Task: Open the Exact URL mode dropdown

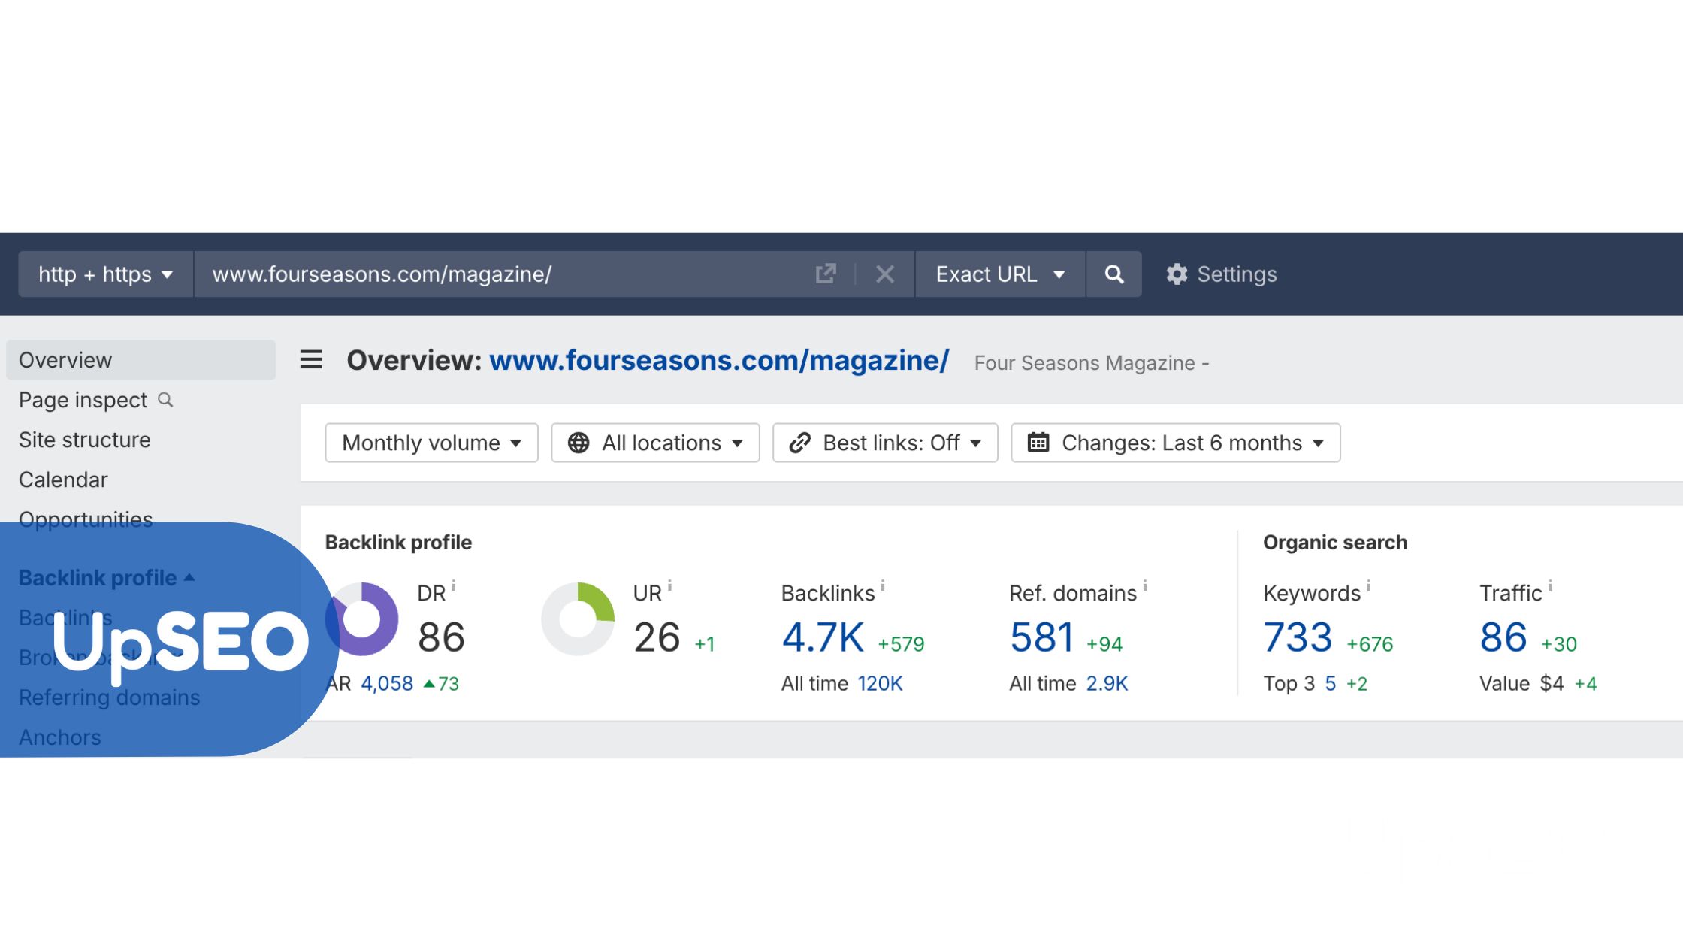Action: click(1000, 274)
